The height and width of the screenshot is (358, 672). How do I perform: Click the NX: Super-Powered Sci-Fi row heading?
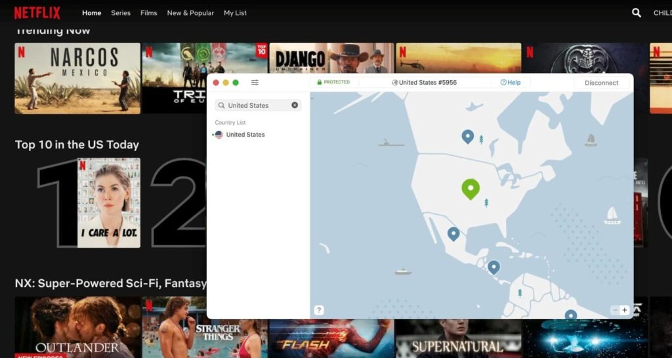(x=110, y=283)
